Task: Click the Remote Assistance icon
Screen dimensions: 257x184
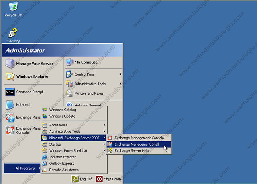Action: (45, 170)
